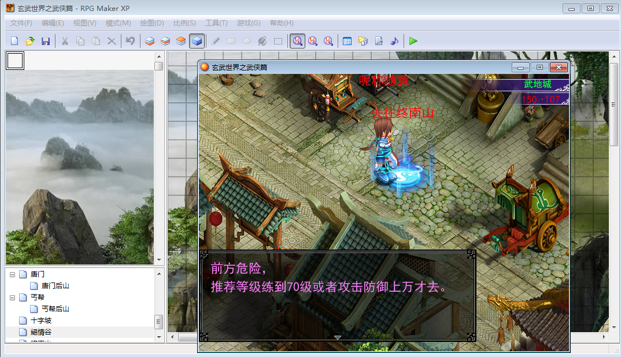Select the 絕情谷 map
The image size is (621, 357).
click(x=41, y=332)
